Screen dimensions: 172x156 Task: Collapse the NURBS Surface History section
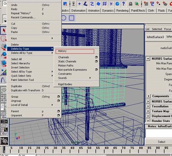(x=148, y=59)
